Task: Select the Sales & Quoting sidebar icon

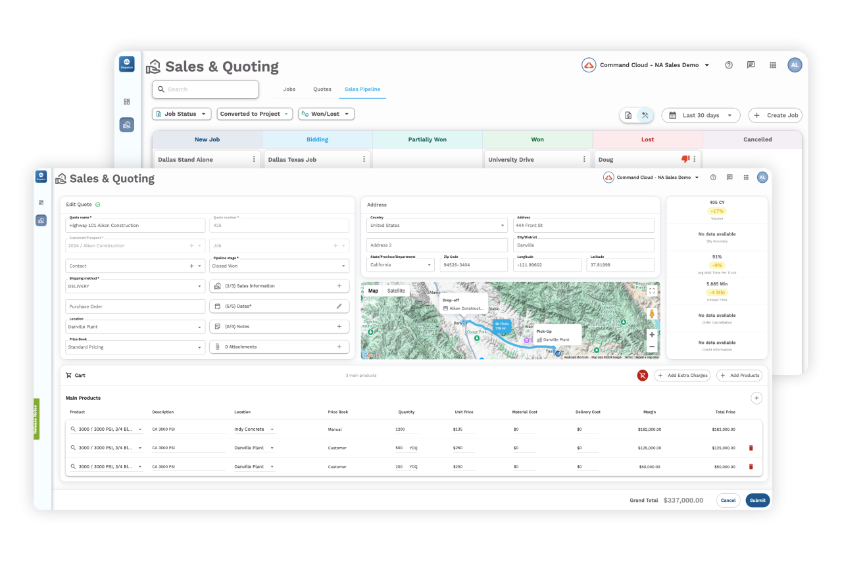Action: tap(41, 220)
